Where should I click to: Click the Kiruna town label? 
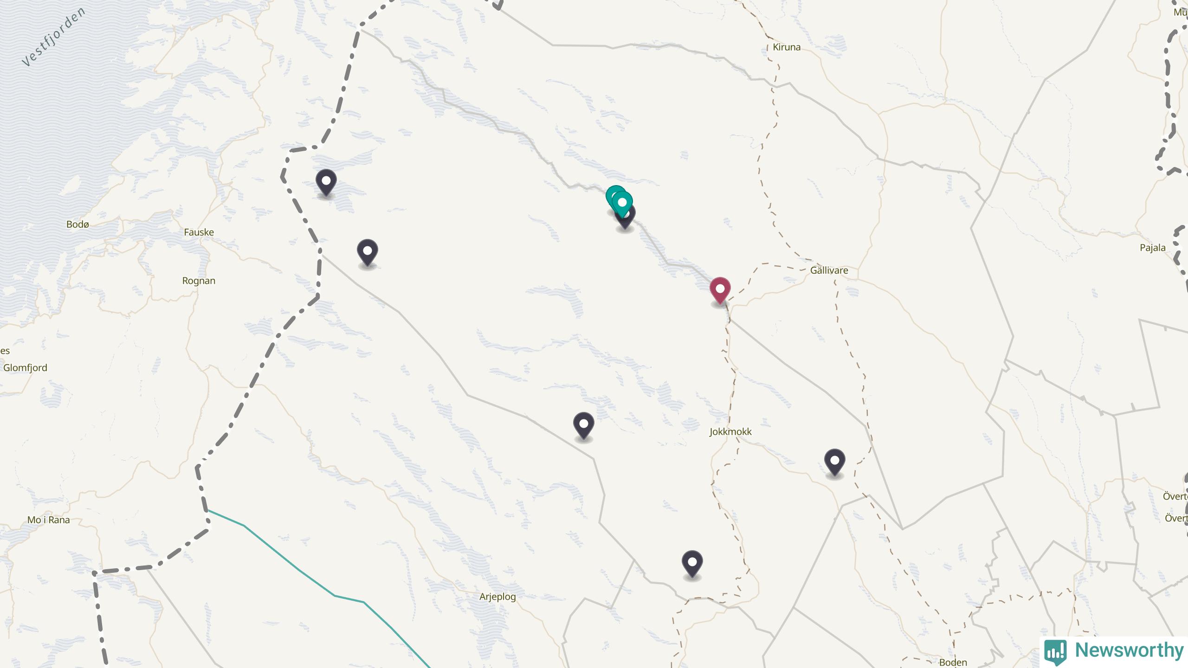pyautogui.click(x=787, y=47)
